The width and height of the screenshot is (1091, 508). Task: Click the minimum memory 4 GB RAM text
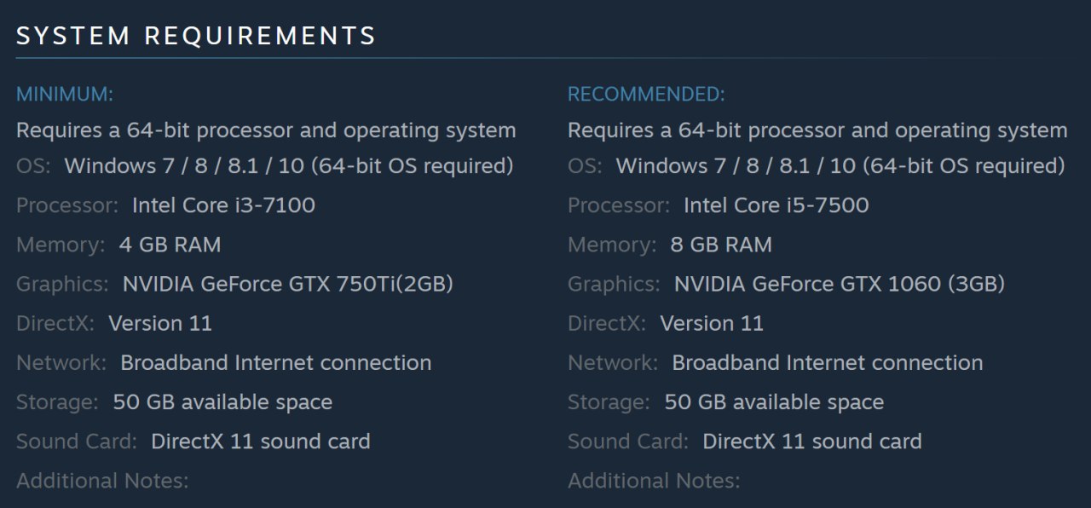click(x=170, y=245)
